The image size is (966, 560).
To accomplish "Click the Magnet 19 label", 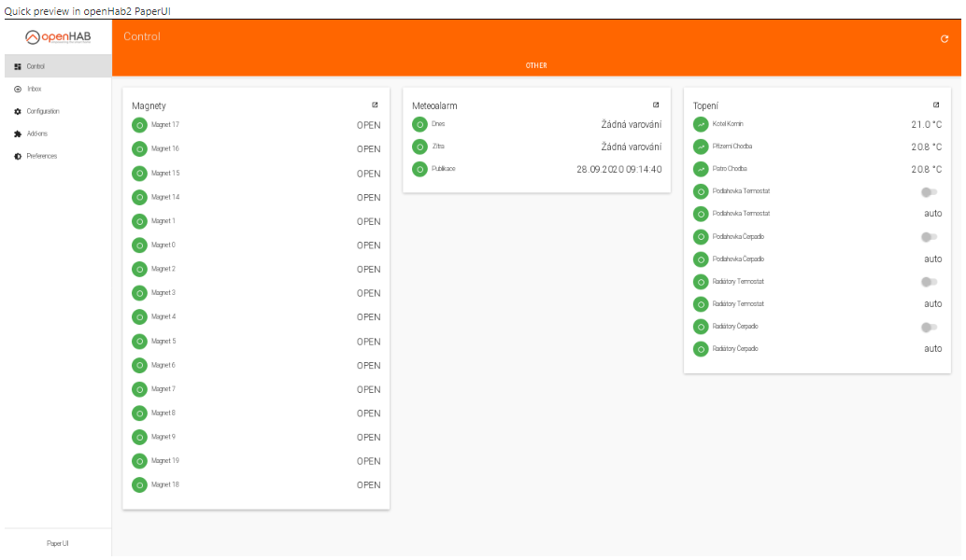I will coord(165,461).
